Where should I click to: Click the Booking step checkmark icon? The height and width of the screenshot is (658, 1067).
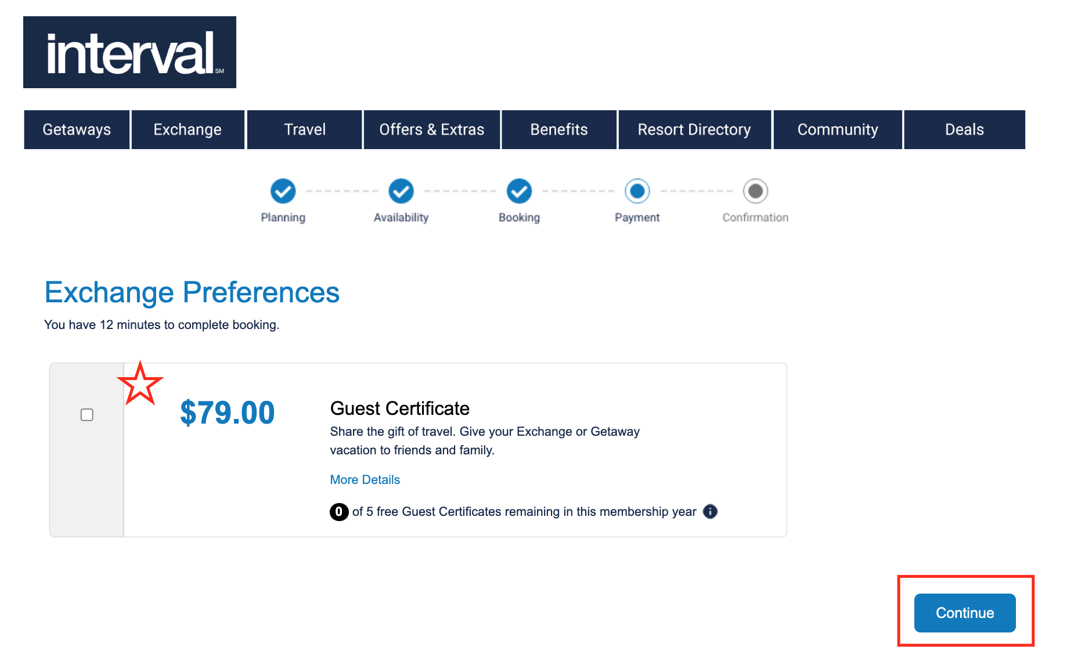tap(520, 191)
